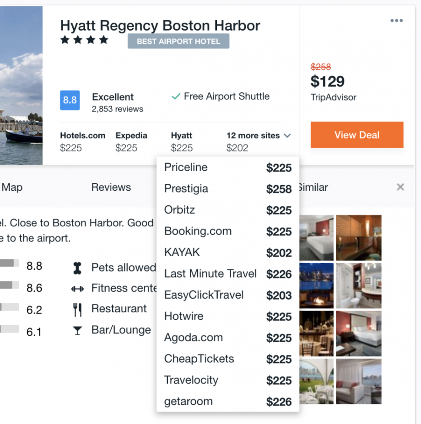Viewport: 421px width, 424px height.
Task: Click the Free Airport Shuttle checkmark
Action: point(175,97)
